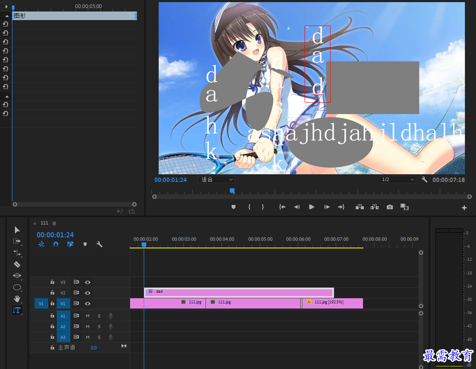Viewport: 476px width, 369px height.
Task: Click the master track output meter icon
Action: coord(124,346)
